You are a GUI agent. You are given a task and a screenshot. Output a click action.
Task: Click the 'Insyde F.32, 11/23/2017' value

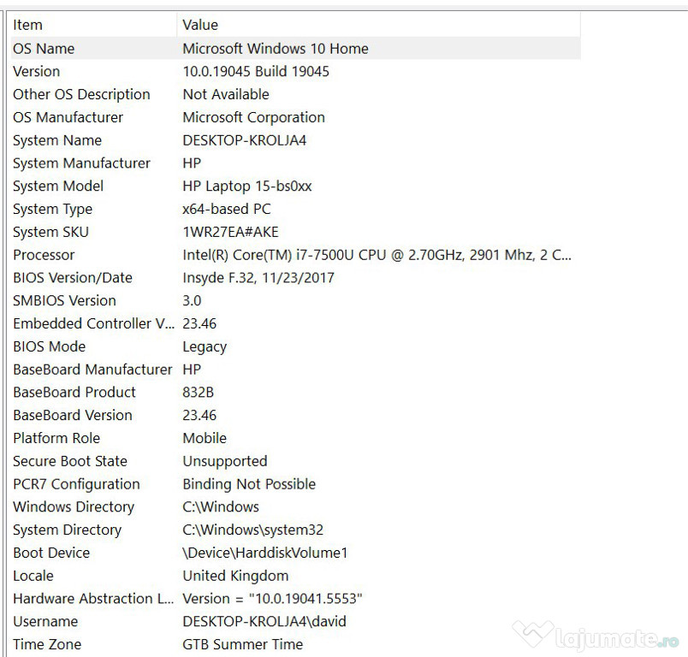click(258, 278)
